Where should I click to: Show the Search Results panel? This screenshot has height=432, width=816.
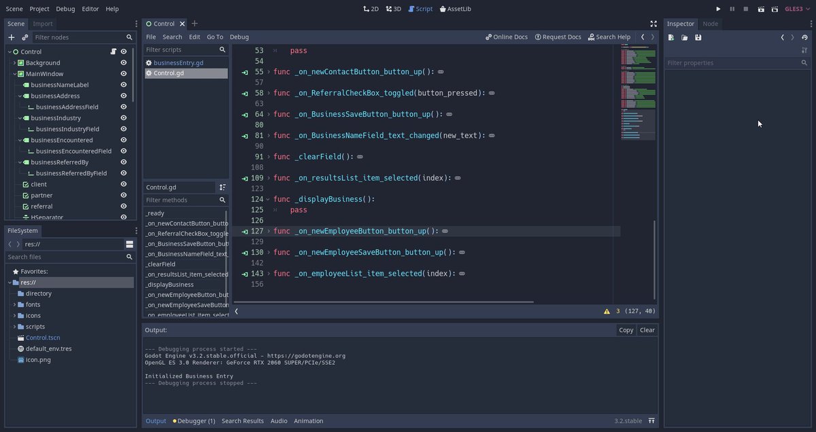[x=243, y=421]
